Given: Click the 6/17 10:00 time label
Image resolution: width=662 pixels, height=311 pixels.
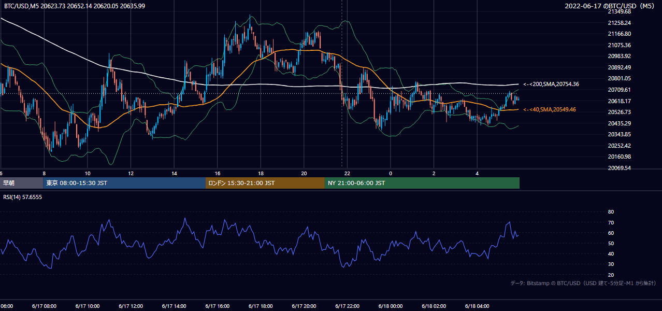Looking at the screenshot, I should tap(87, 306).
